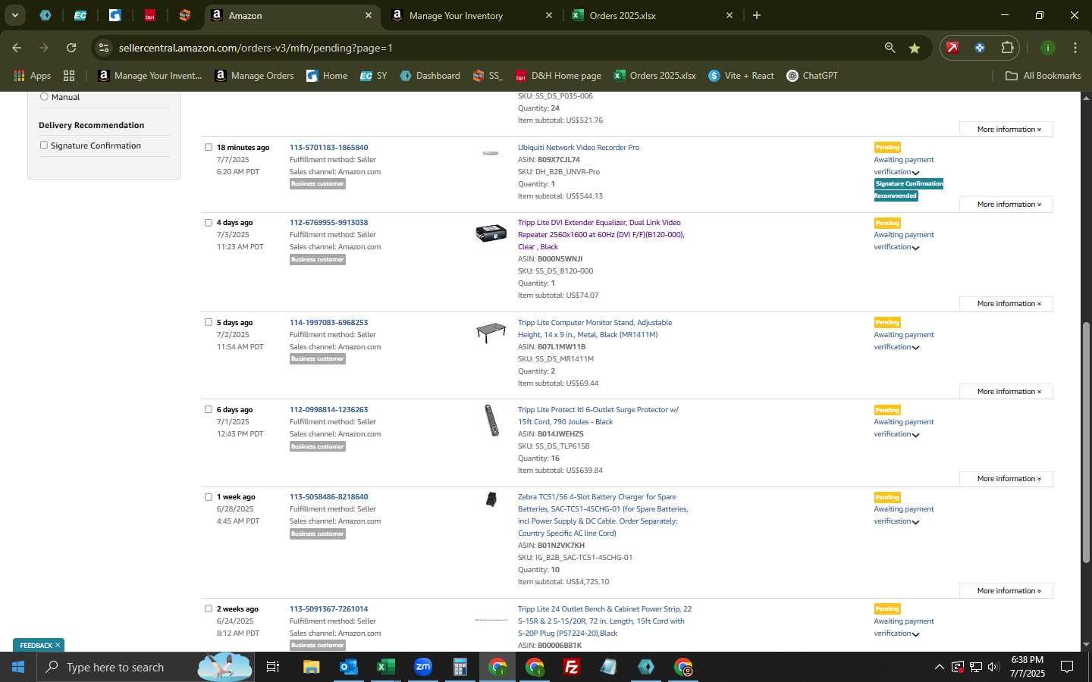This screenshot has height=682, width=1092.
Task: Open Chrome three-dot menu
Action: [1075, 48]
